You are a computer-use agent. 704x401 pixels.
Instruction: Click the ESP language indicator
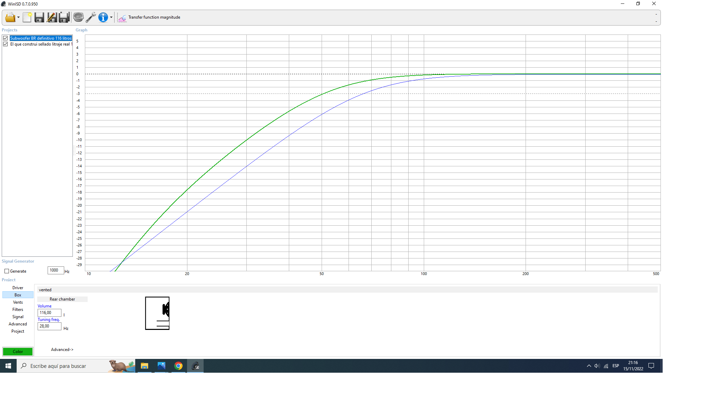(616, 366)
